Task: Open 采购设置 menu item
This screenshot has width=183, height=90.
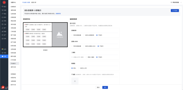Action: pos(13,28)
